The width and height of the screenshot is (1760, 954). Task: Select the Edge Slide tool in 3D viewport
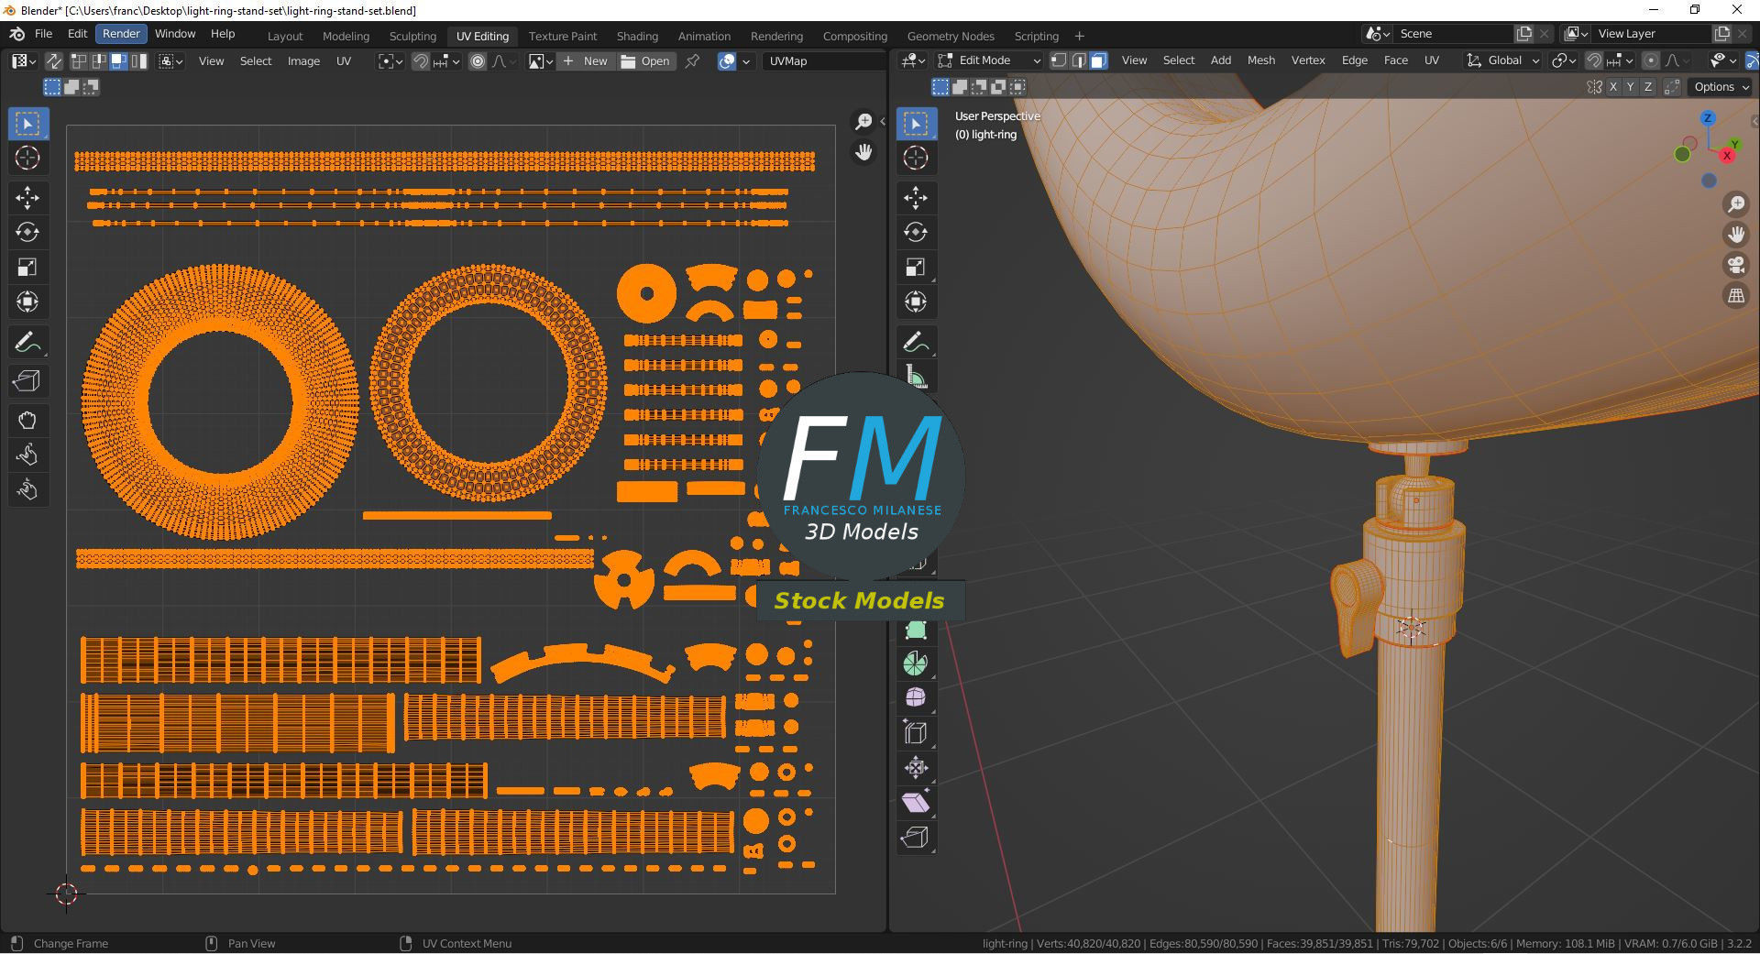[x=916, y=733]
